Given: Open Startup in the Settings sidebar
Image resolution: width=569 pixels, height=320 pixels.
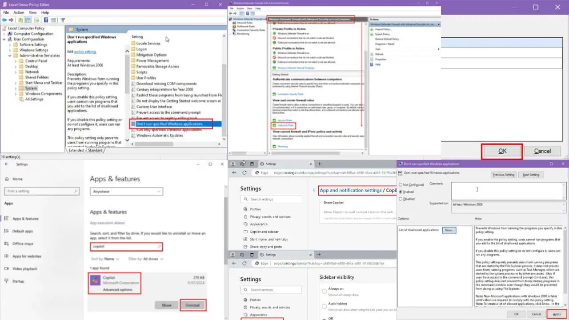Looking at the screenshot, I should pyautogui.click(x=18, y=281).
